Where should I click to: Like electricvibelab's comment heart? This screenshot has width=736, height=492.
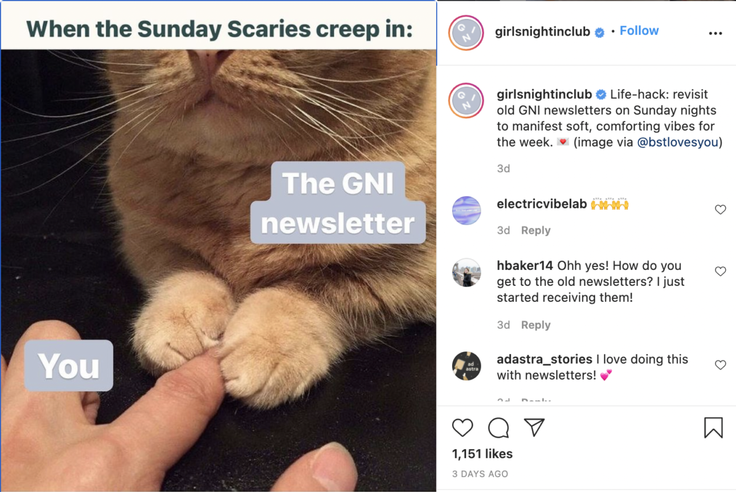tap(721, 210)
